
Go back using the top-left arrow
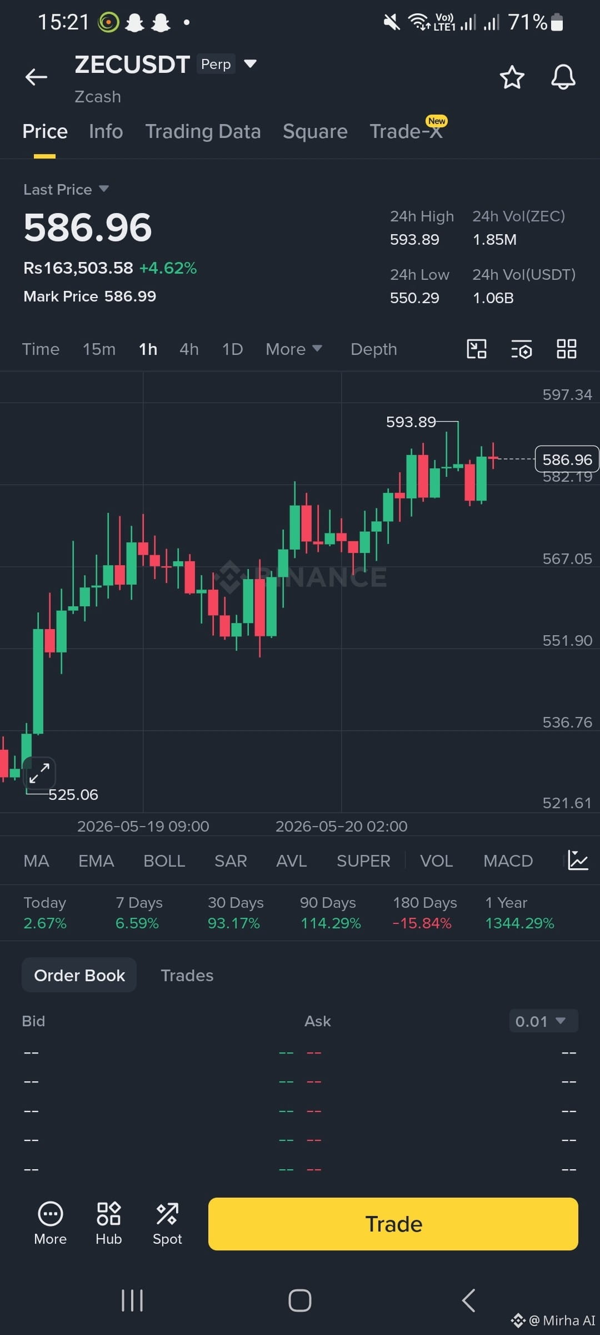click(36, 77)
